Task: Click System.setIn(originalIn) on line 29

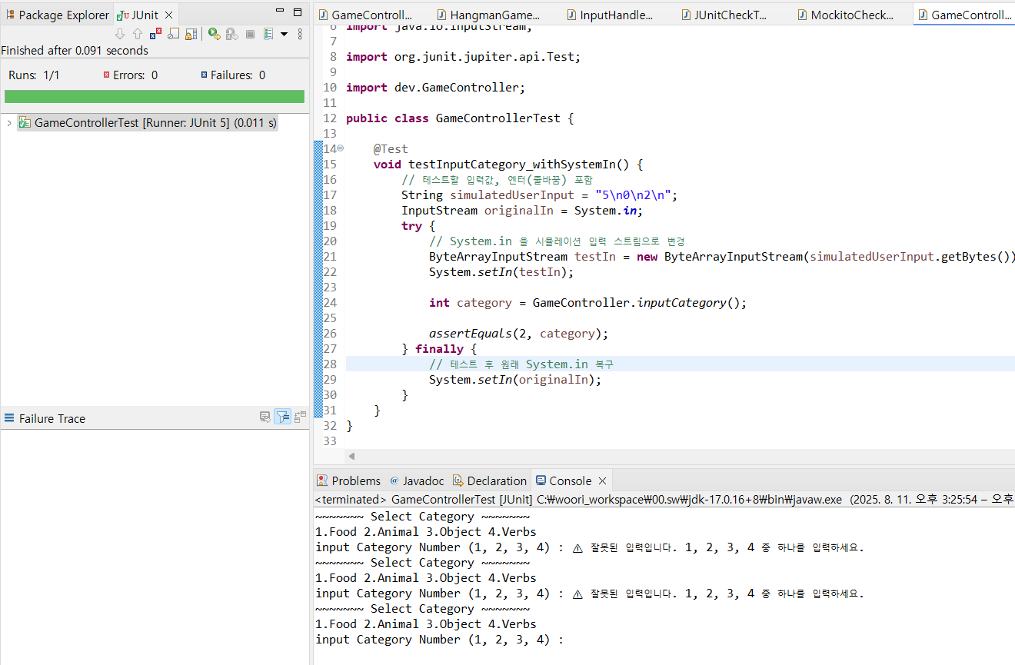Action: coord(515,380)
